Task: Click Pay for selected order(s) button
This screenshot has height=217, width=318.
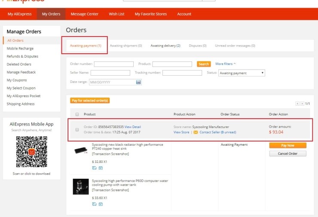Action: pos(90,101)
